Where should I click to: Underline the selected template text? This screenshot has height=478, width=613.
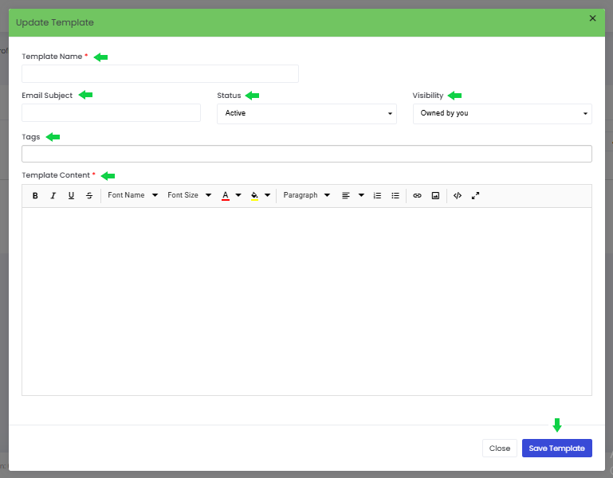pos(71,195)
